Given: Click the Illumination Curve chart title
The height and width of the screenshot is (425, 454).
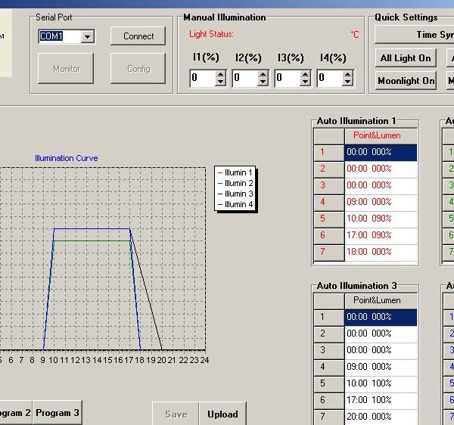Looking at the screenshot, I should coord(67,158).
